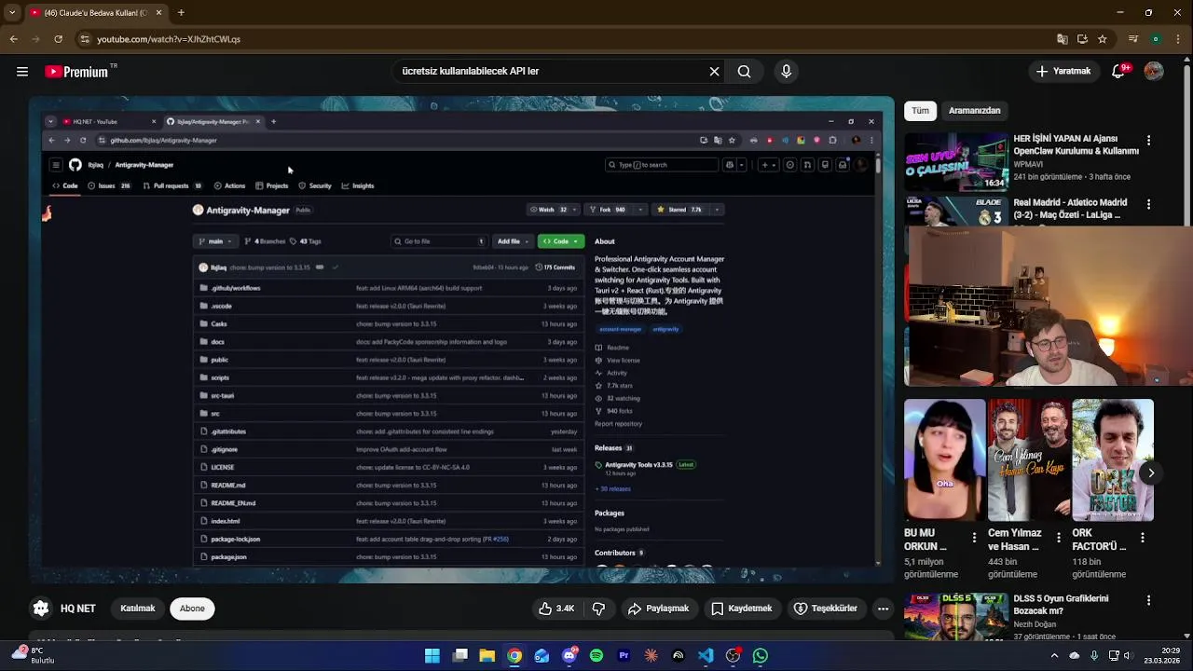This screenshot has height=671, width=1193.
Task: Open options menu for Real Madrid video
Action: 1148,204
